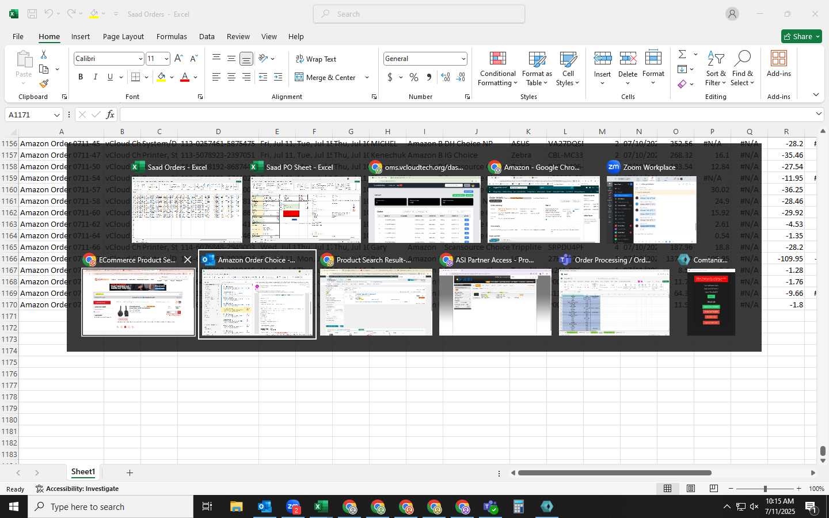Collapse the ribbon with the chevron

pos(816,94)
